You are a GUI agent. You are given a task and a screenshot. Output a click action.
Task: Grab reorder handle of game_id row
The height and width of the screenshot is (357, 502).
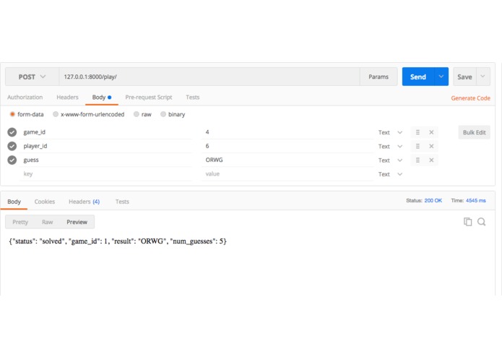click(417, 132)
